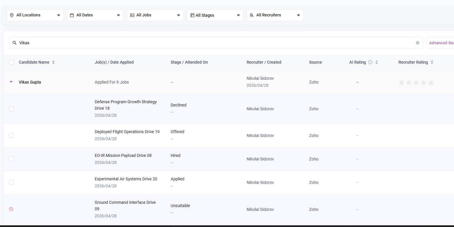Clear the Vikas search text
Viewport: 454px width, 227px height.
(x=418, y=43)
